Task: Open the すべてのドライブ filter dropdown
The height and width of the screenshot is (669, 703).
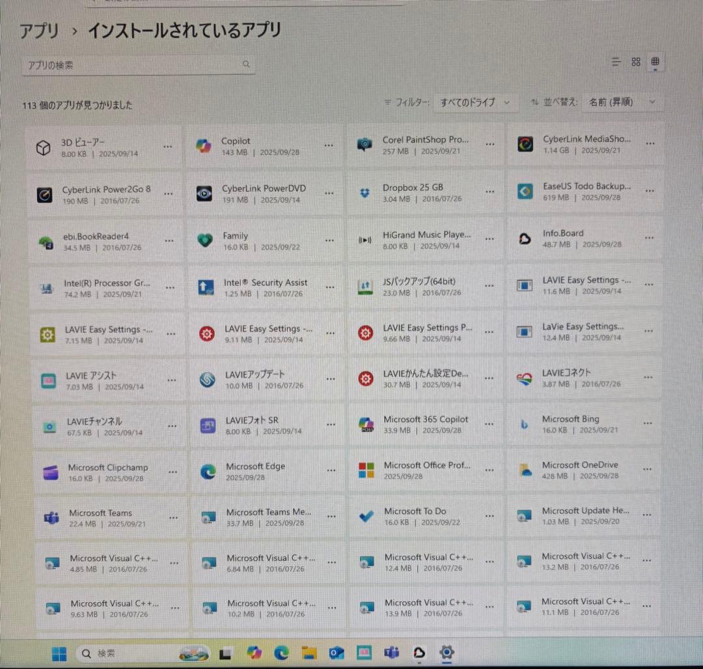Action: click(475, 102)
